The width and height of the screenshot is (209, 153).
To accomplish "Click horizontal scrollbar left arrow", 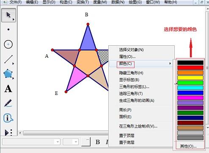I will click(20, 133).
